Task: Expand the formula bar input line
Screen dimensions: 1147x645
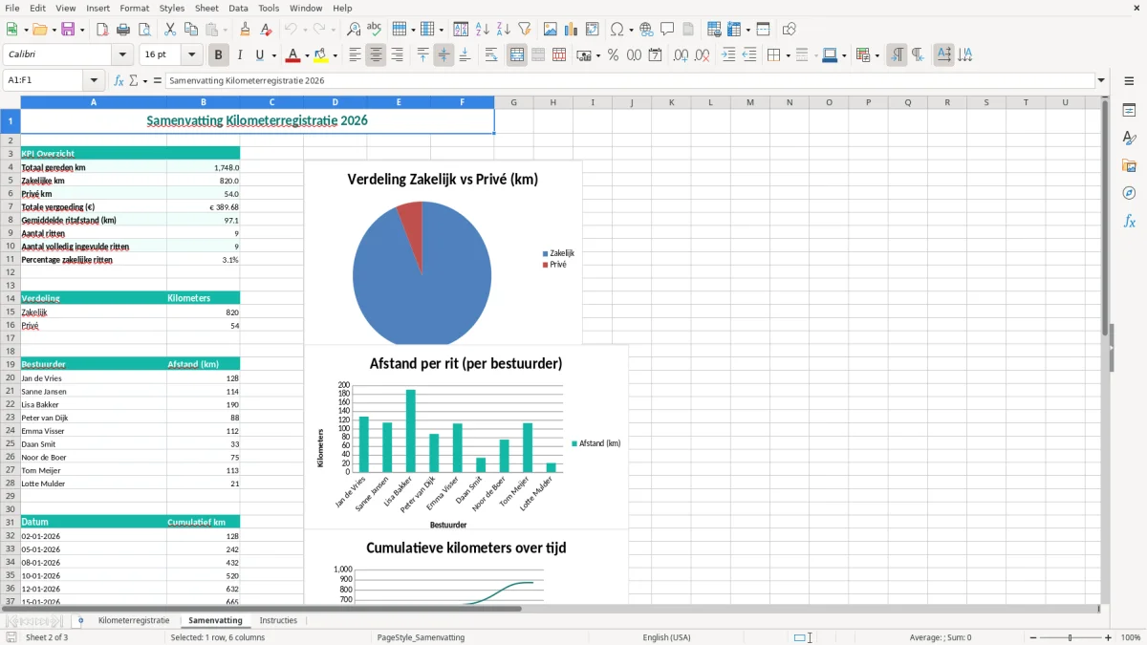Action: pyautogui.click(x=1101, y=81)
